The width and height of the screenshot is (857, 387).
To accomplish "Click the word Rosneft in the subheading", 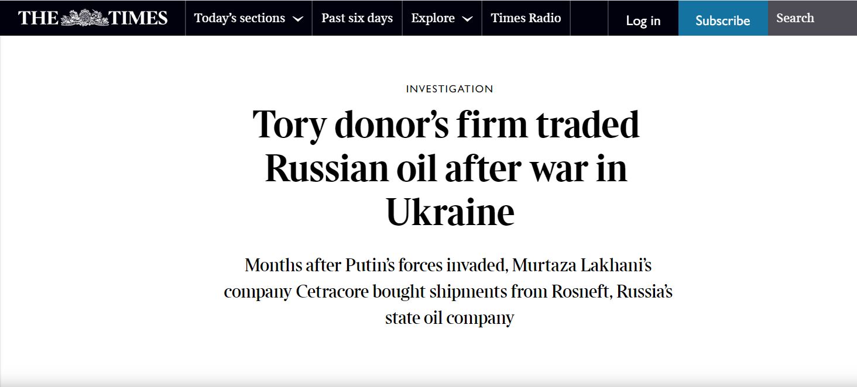I will [580, 291].
